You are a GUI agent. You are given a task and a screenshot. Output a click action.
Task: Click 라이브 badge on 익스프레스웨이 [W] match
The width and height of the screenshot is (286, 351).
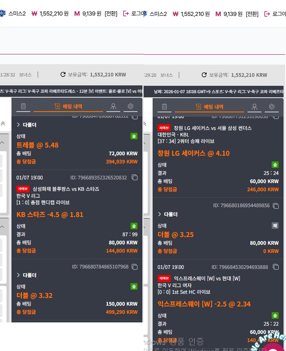point(164,278)
